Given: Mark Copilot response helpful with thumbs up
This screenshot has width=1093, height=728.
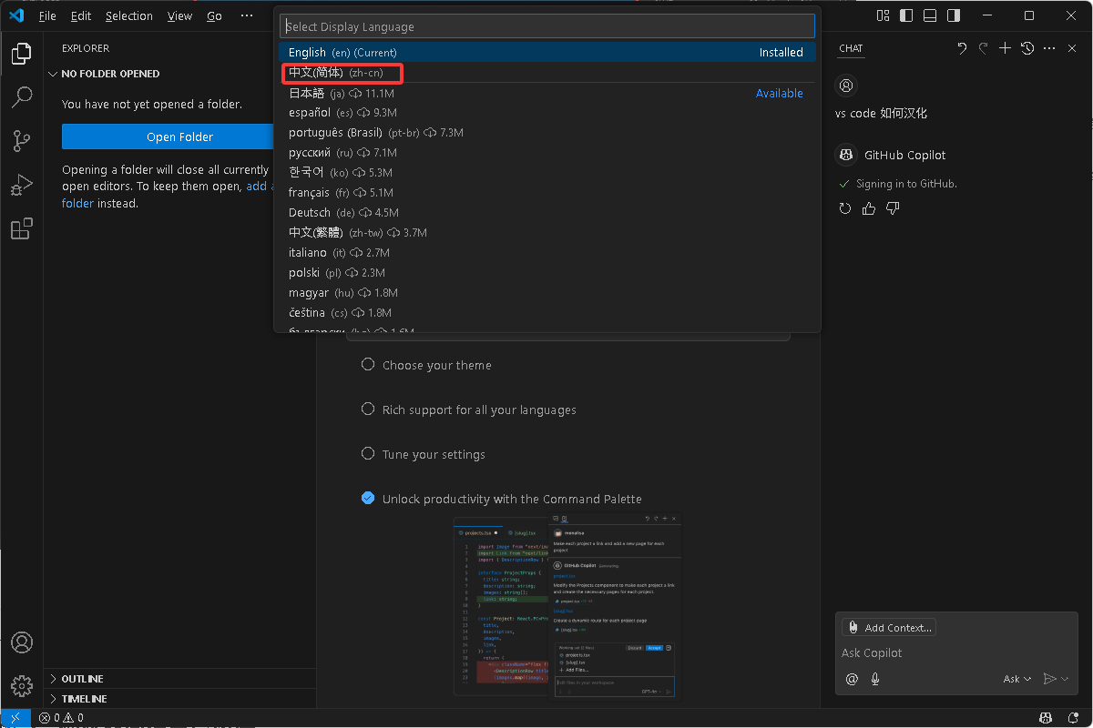Looking at the screenshot, I should (869, 208).
